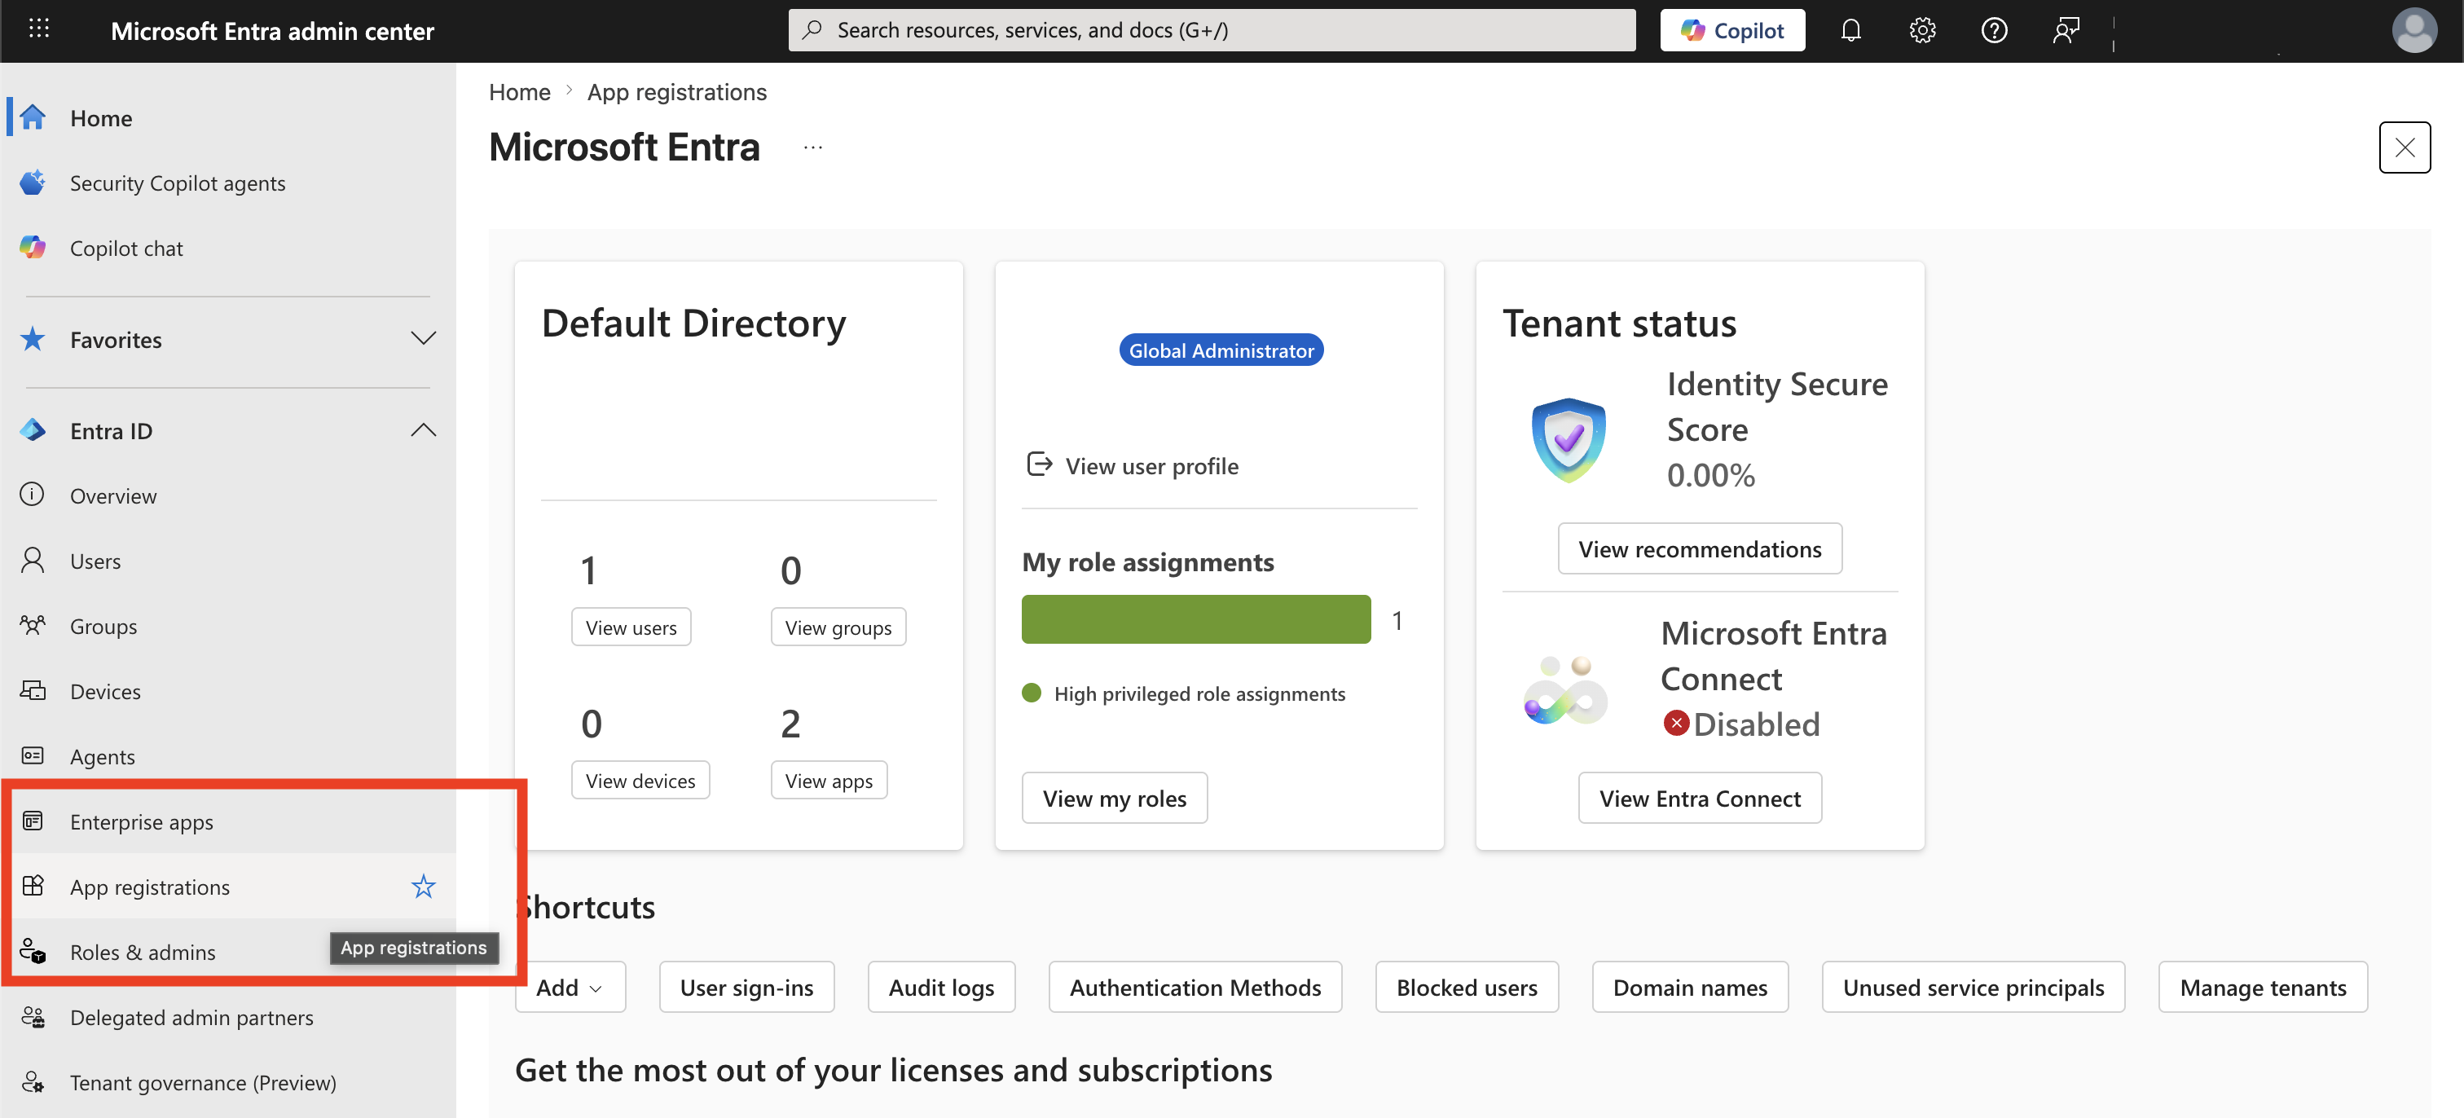Open the settings gear icon
The height and width of the screenshot is (1118, 2464).
pyautogui.click(x=1923, y=31)
